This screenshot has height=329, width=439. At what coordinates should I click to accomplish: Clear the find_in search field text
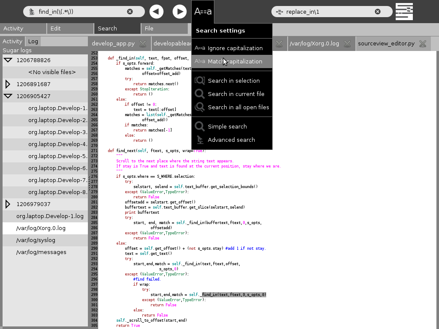(x=130, y=12)
